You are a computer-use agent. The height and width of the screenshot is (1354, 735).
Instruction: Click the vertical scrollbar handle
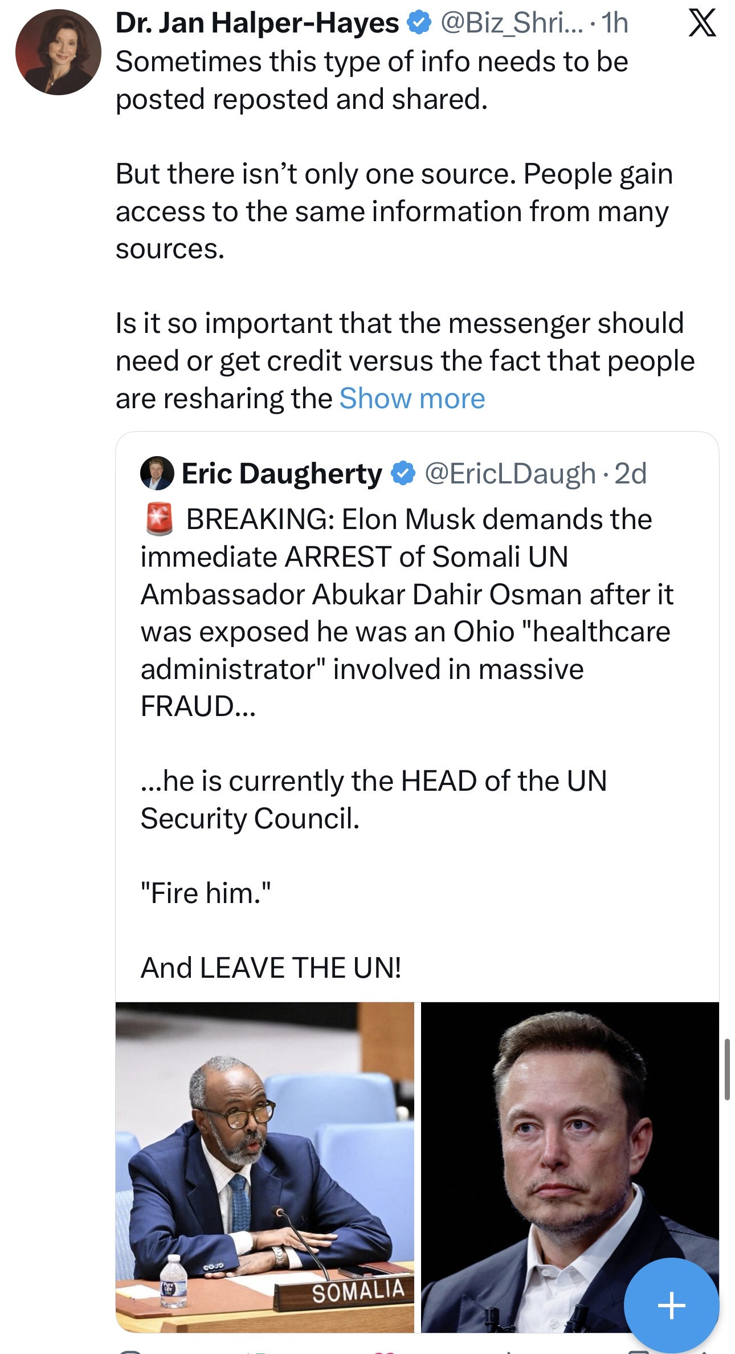[x=727, y=1069]
